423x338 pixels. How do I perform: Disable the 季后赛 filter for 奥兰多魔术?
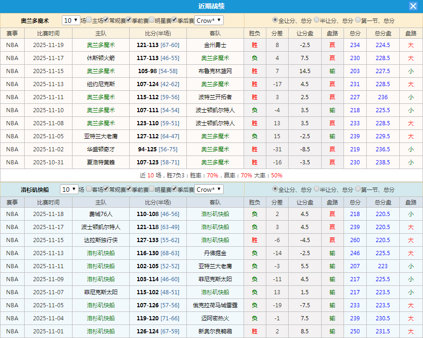click(x=173, y=20)
